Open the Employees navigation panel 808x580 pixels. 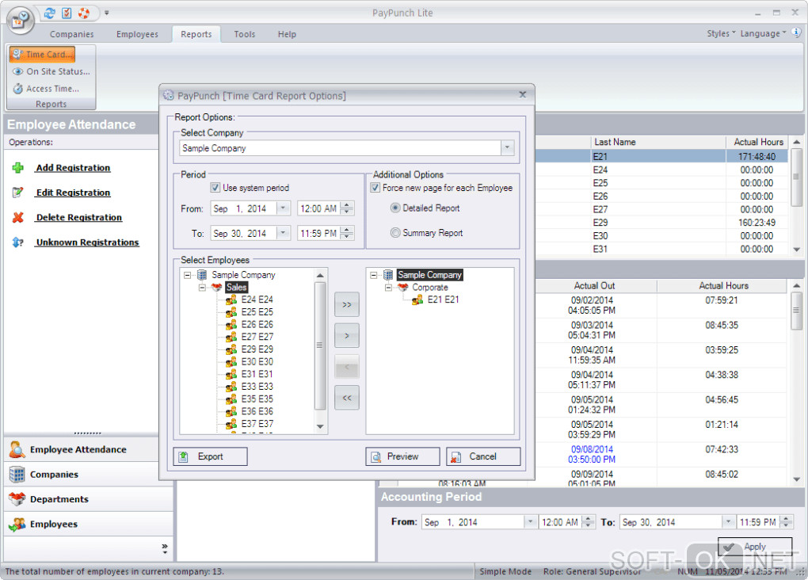[54, 524]
